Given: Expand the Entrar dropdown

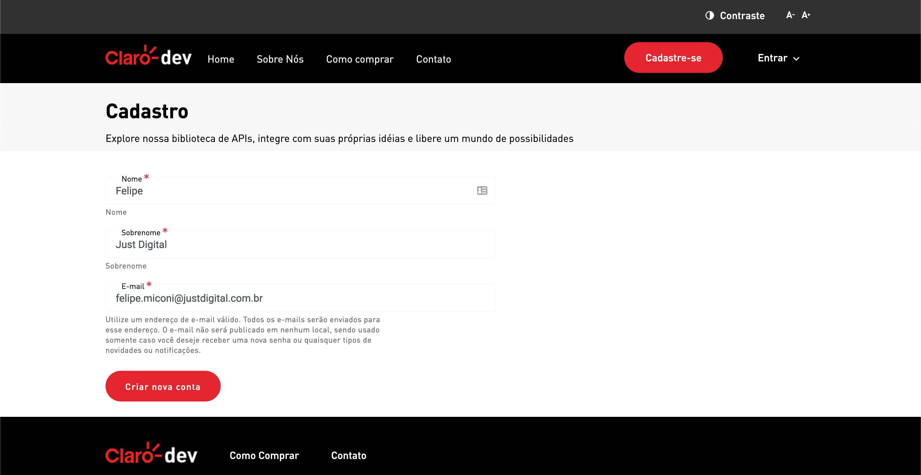Looking at the screenshot, I should (772, 58).
